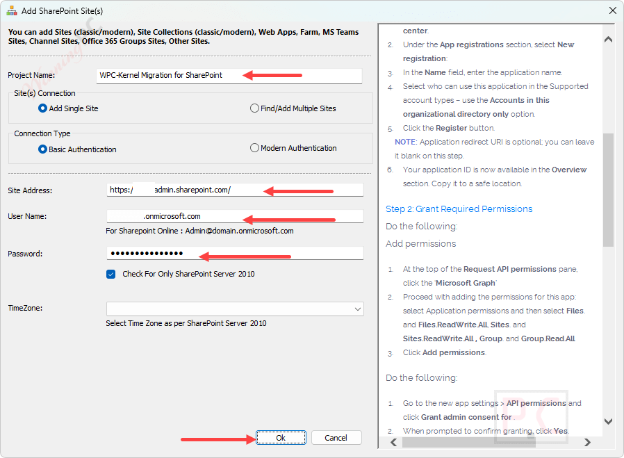Screen dimensions: 624x458
Task: Click the scroll-down arrow on the help pane
Action: 608,421
